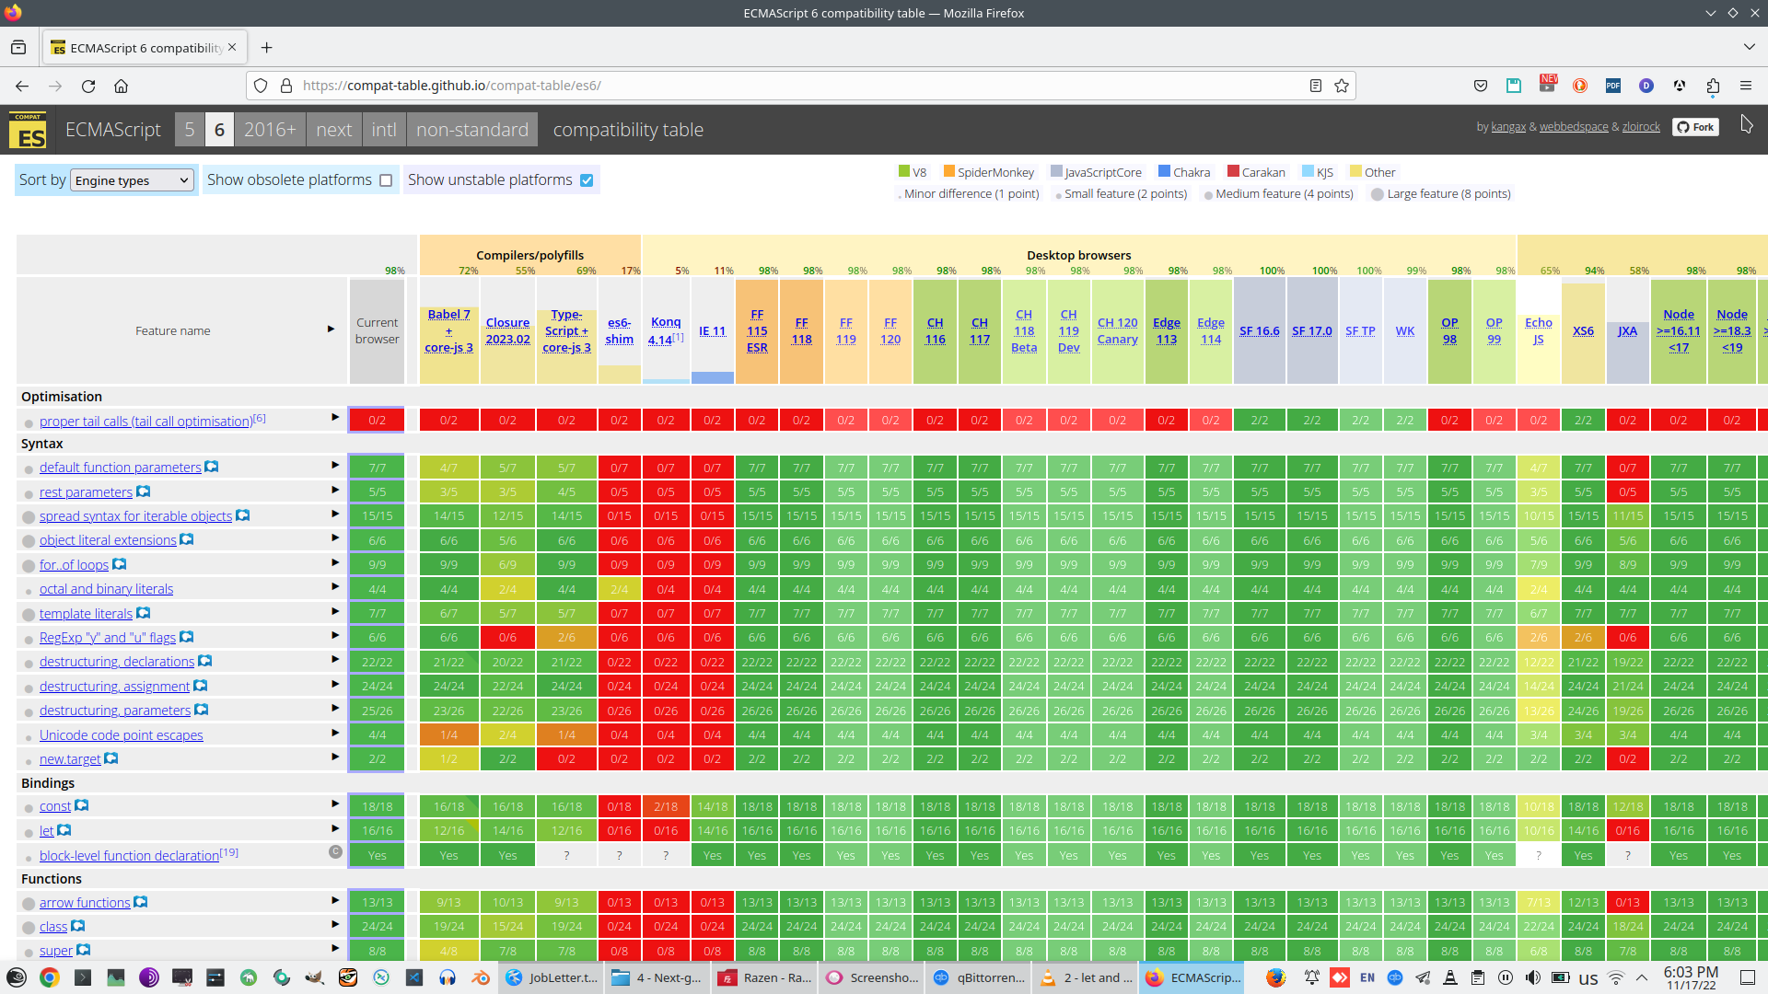Bookmark this page with the star icon
This screenshot has width=1768, height=994.
[x=1342, y=86]
